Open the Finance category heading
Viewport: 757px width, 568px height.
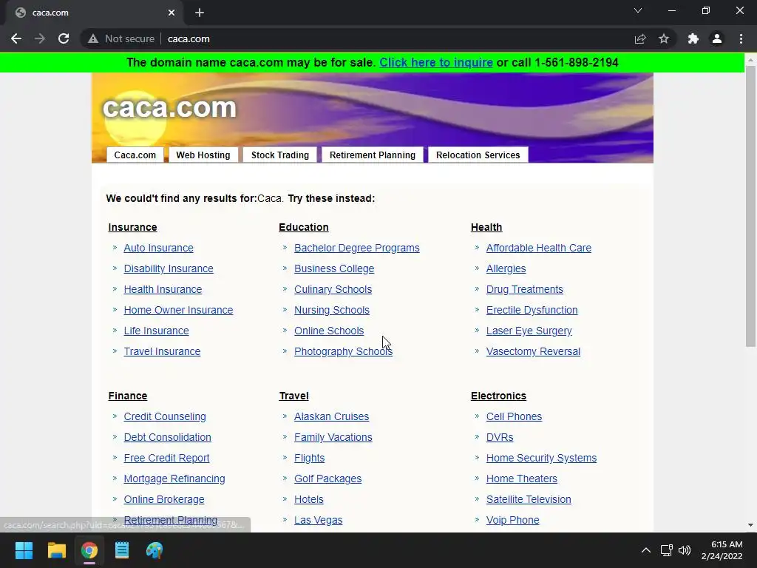(128, 396)
